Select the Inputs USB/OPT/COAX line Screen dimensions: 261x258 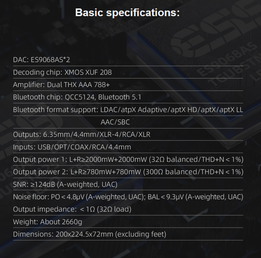(x=72, y=147)
